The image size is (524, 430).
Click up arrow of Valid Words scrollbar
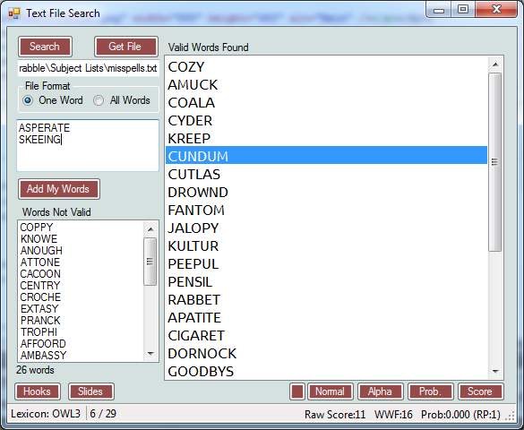coord(495,64)
